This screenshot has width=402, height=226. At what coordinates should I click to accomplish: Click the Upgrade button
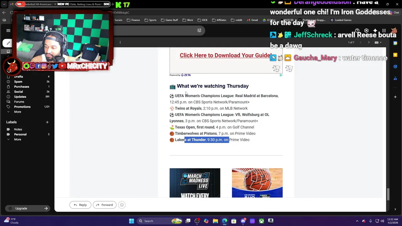pyautogui.click(x=28, y=208)
